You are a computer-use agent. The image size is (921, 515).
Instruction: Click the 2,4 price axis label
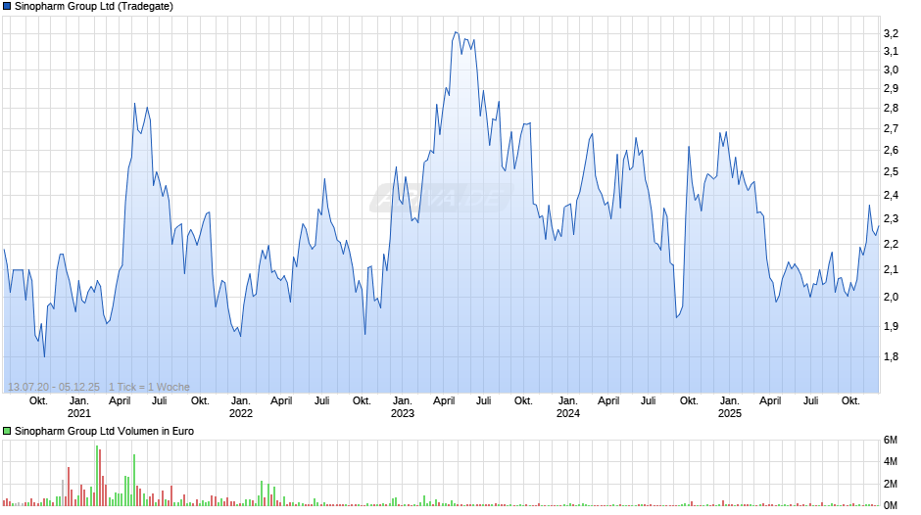coord(891,195)
